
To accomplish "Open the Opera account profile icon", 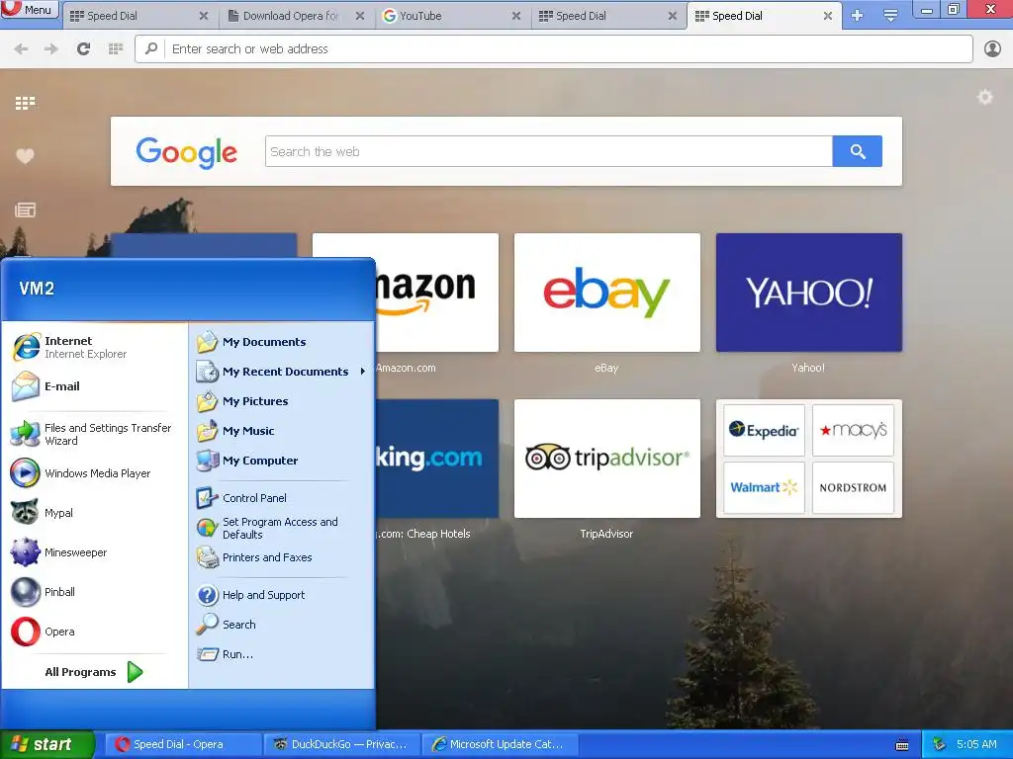I will [x=992, y=49].
